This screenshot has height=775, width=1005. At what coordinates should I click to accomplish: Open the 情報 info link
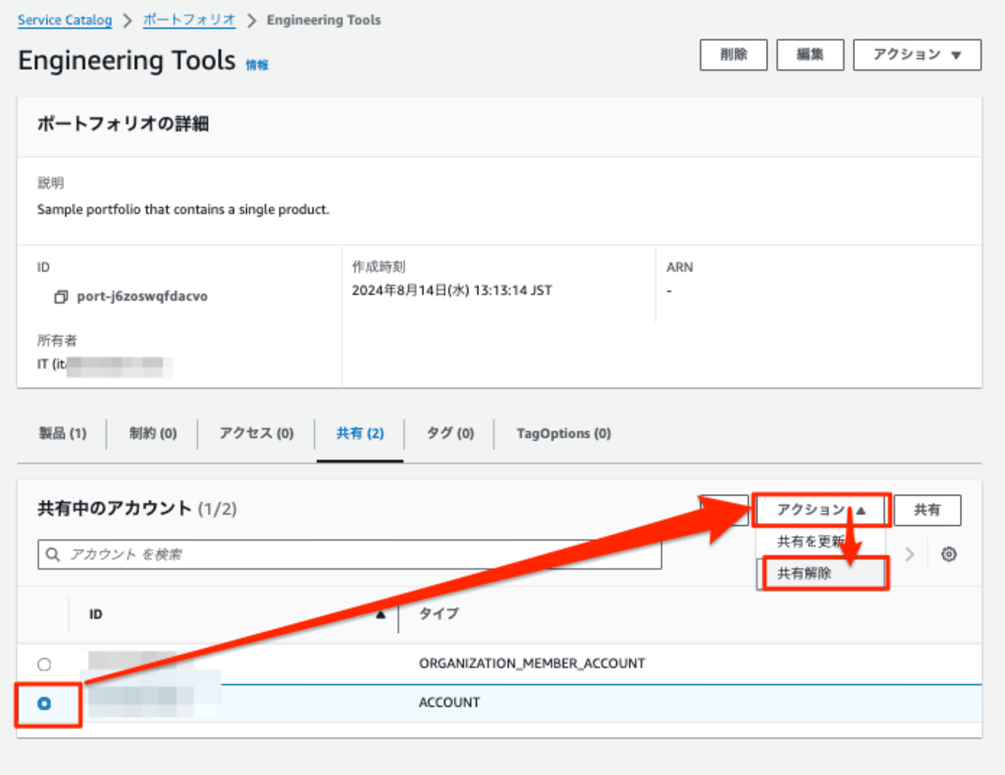point(257,65)
